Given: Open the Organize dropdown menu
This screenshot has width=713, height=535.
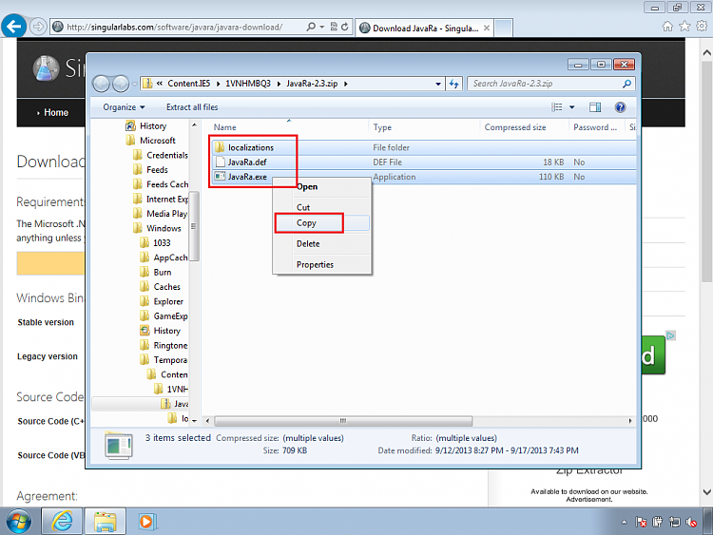Looking at the screenshot, I should pos(124,107).
